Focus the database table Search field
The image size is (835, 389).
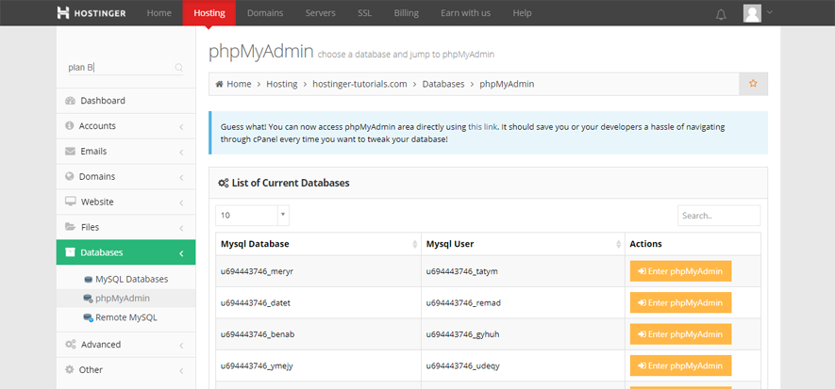tap(719, 216)
